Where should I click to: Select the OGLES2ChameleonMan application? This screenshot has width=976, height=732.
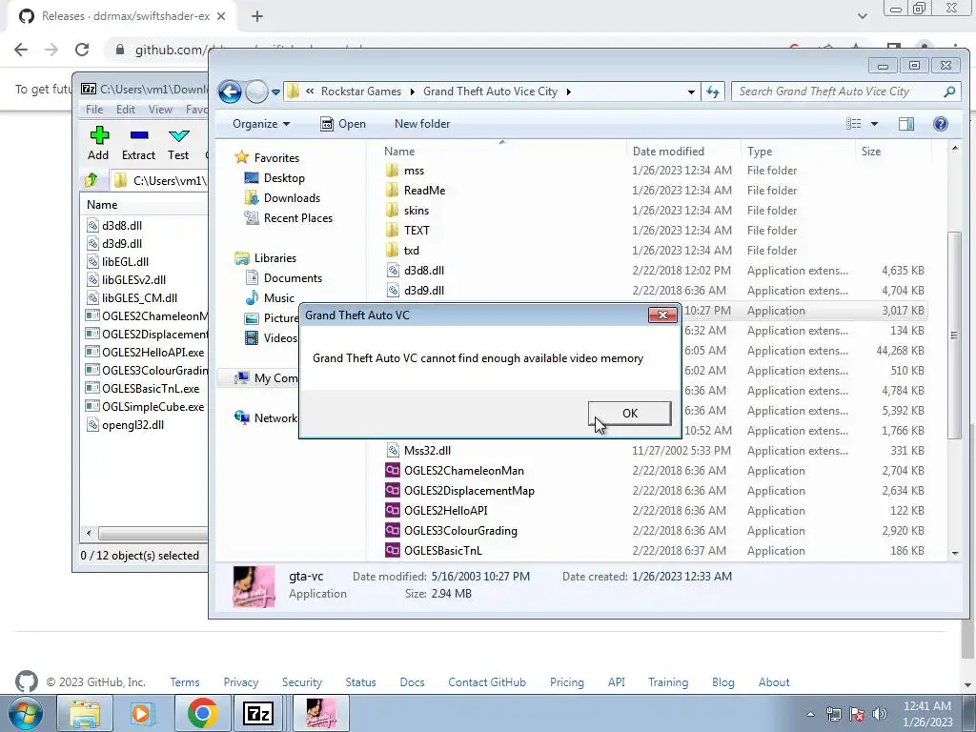pyautogui.click(x=464, y=471)
